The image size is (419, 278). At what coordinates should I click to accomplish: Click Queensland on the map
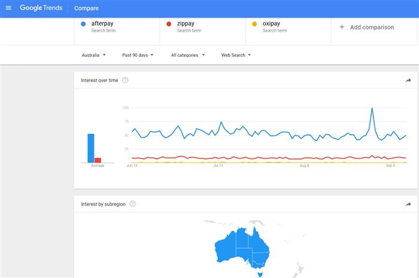[x=259, y=242]
